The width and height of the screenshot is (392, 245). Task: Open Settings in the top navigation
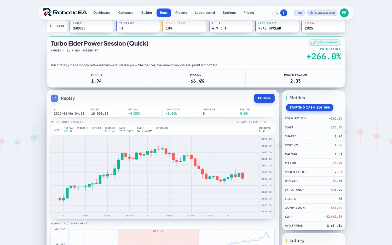coord(229,13)
